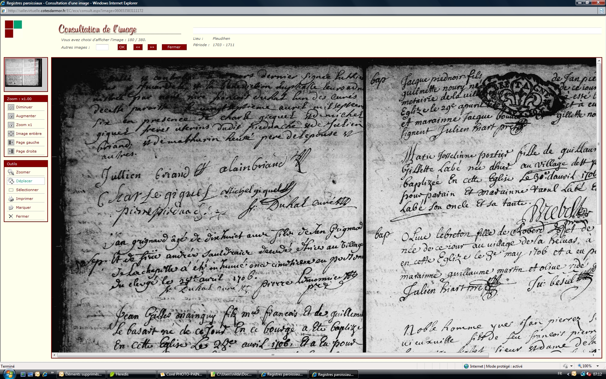Image resolution: width=606 pixels, height=379 pixels.
Task: Click the Augmenter zoom-in icon
Action: coord(11,116)
